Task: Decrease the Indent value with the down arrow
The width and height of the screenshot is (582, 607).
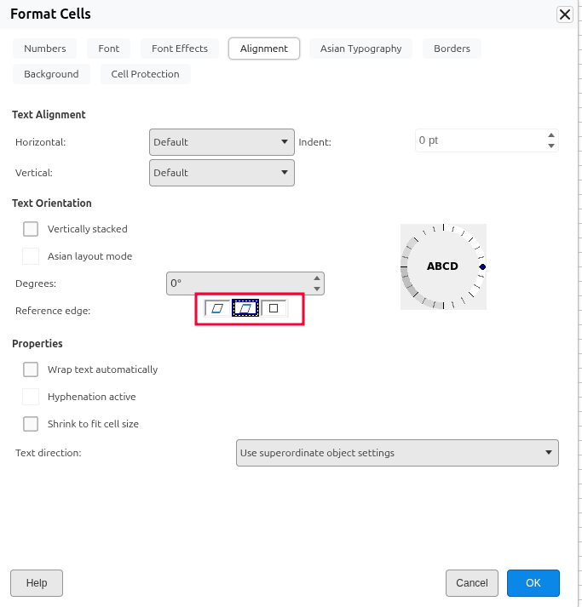Action: click(551, 146)
